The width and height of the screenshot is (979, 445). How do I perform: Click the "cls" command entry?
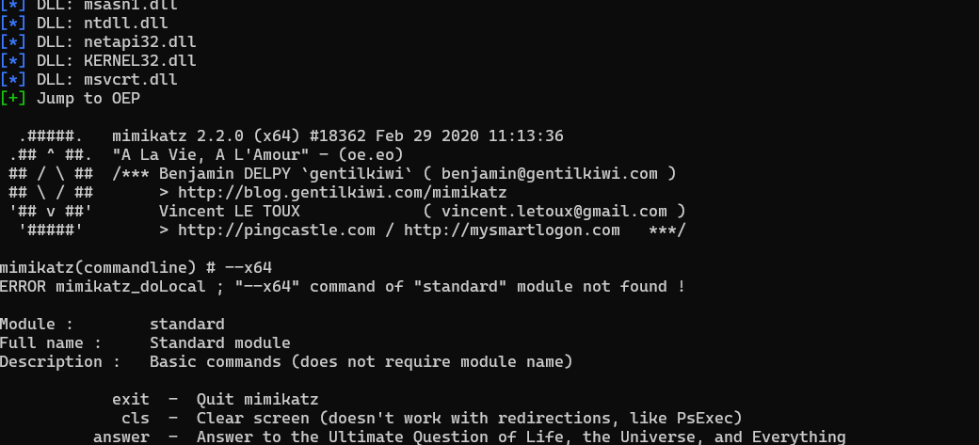click(135, 419)
